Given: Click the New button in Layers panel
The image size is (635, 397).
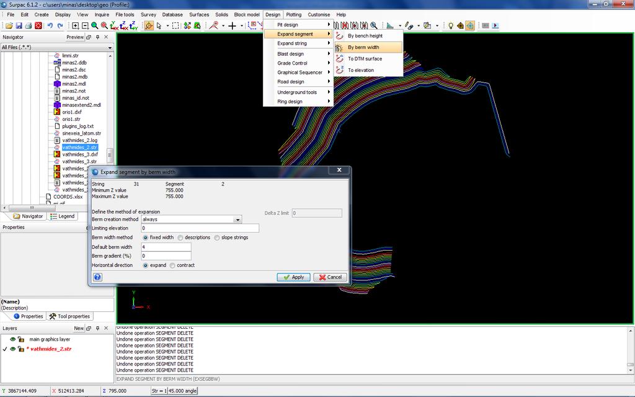Looking at the screenshot, I should (79, 329).
